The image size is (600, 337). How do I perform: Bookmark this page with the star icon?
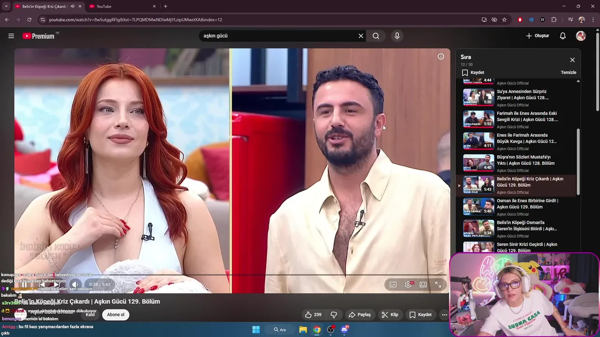pos(504,20)
